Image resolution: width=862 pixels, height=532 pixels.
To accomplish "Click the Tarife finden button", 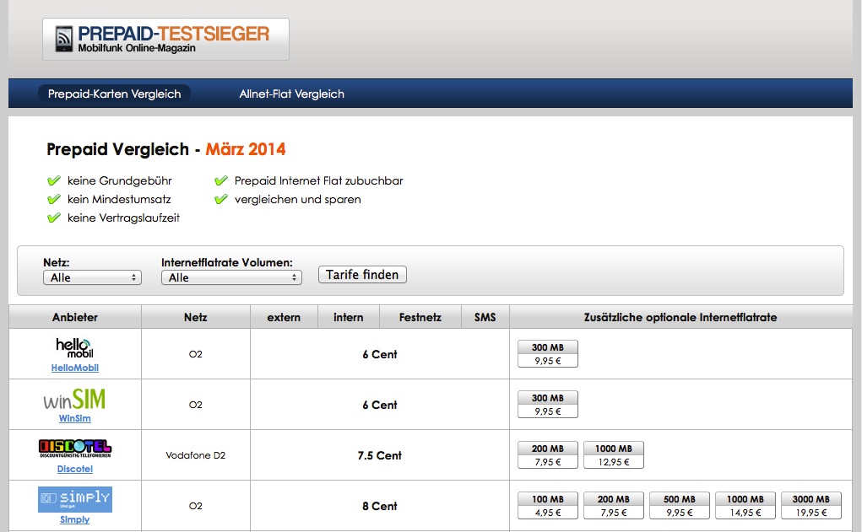I will click(x=362, y=275).
